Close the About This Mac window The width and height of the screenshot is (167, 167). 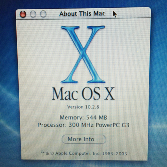(x=23, y=14)
